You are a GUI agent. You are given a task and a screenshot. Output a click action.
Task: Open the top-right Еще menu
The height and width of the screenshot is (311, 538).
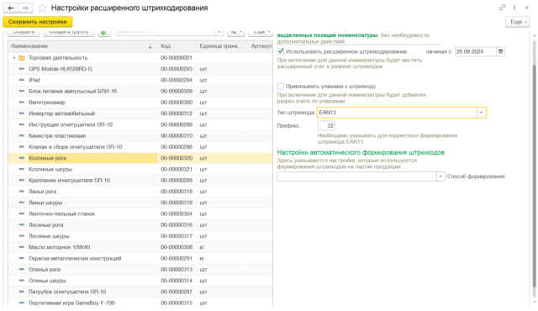(518, 22)
